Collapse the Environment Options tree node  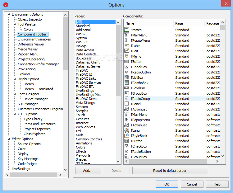pos(9,14)
